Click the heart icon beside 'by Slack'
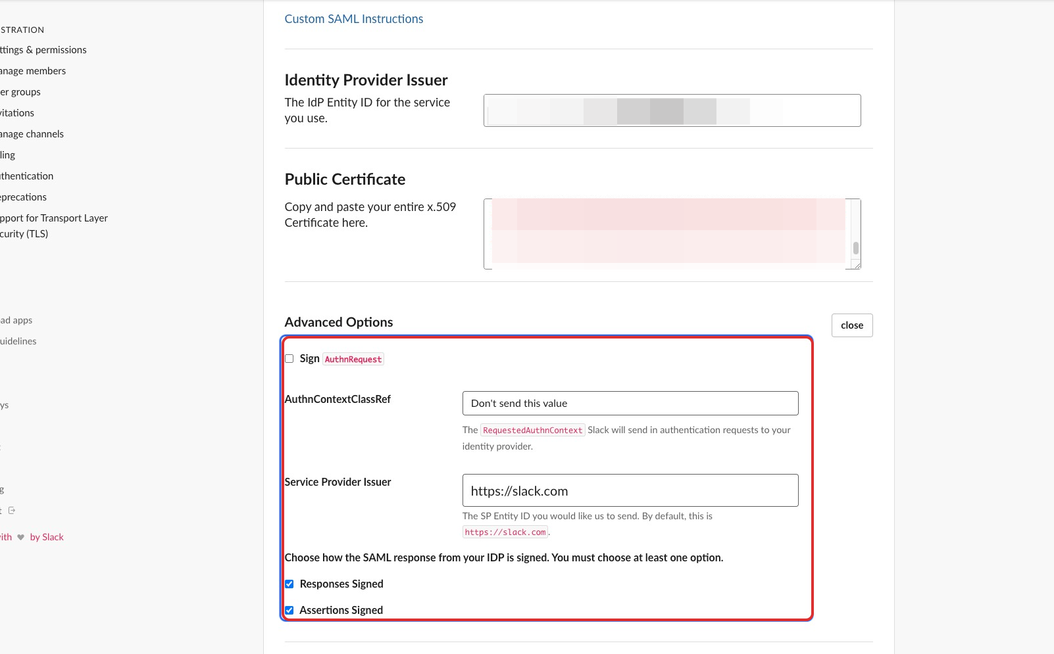Screen dimensions: 1054x654 point(20,537)
